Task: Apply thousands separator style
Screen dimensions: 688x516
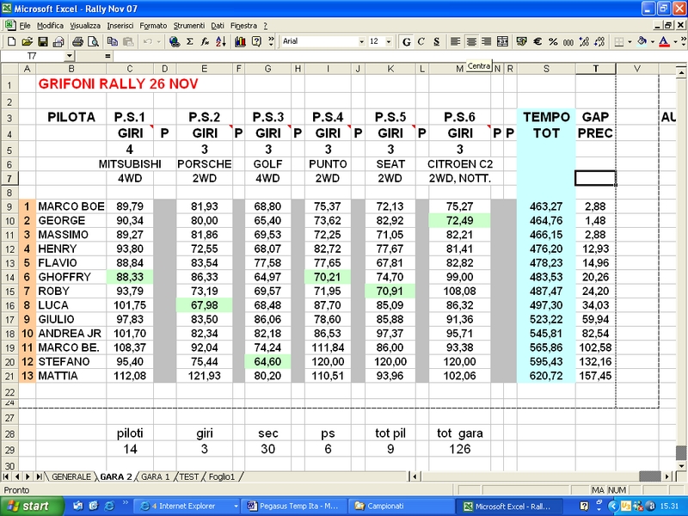Action: pyautogui.click(x=568, y=41)
